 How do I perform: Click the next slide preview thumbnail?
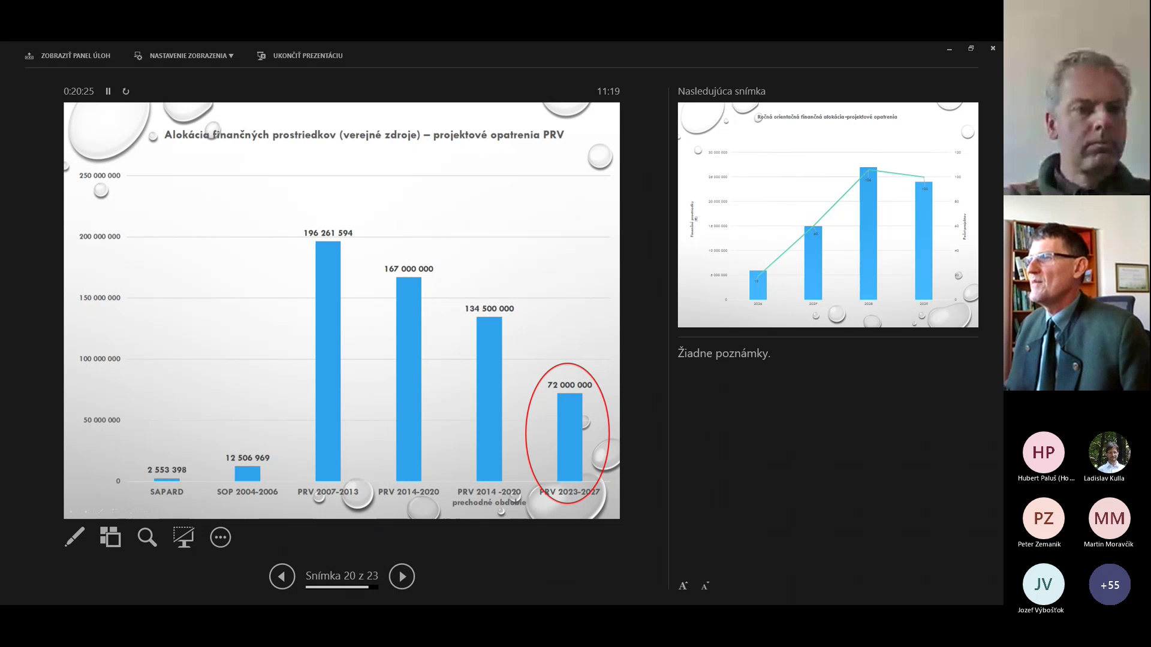[827, 214]
